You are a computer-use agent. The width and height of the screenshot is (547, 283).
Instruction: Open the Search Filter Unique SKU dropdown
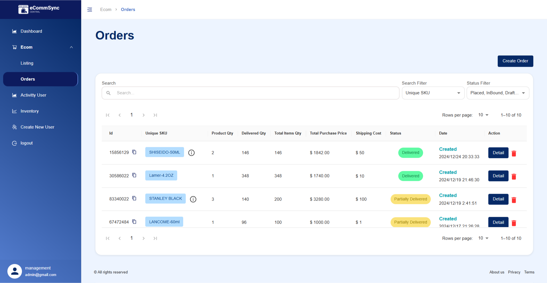(433, 93)
